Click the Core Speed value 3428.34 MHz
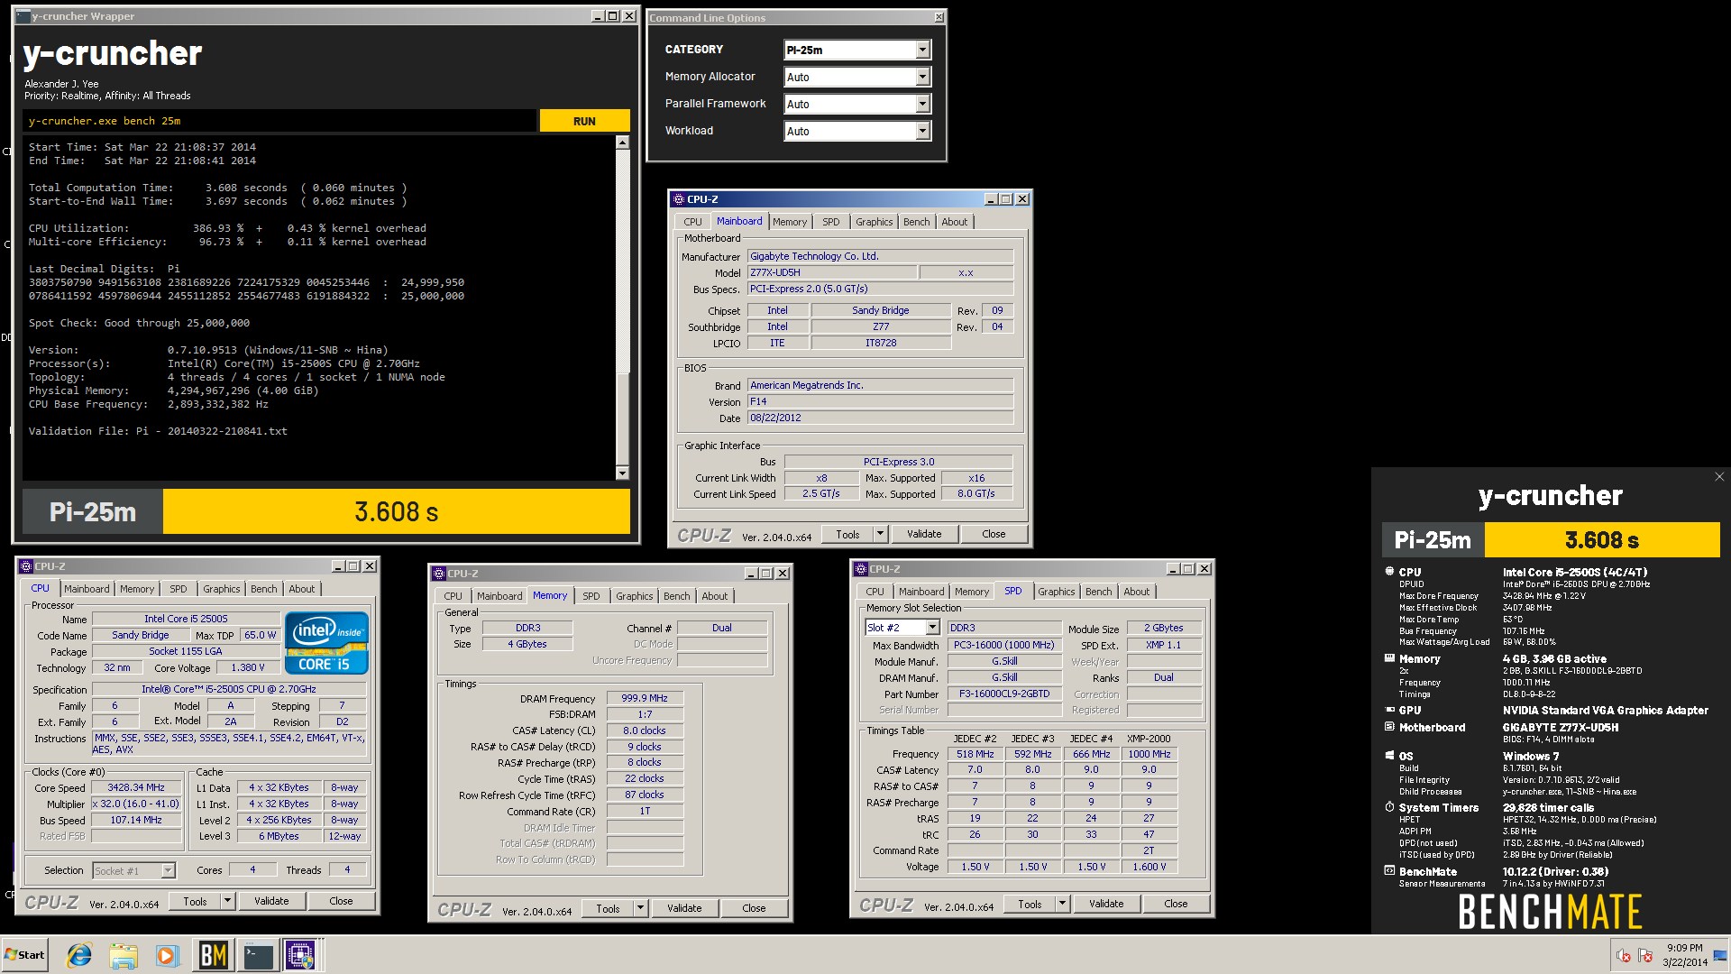This screenshot has height=974, width=1731. 136,787
